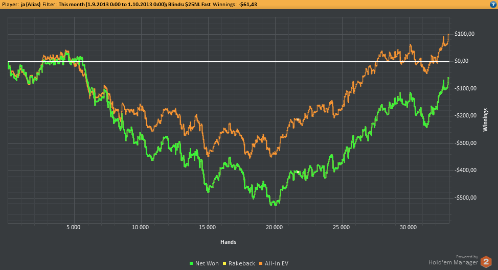Click the Hold'em Manager 2 logo badge
Viewport: 498px width, 270px height.
pos(486,261)
